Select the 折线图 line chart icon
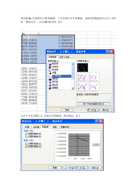This screenshot has width=137, height=195. click(50, 70)
